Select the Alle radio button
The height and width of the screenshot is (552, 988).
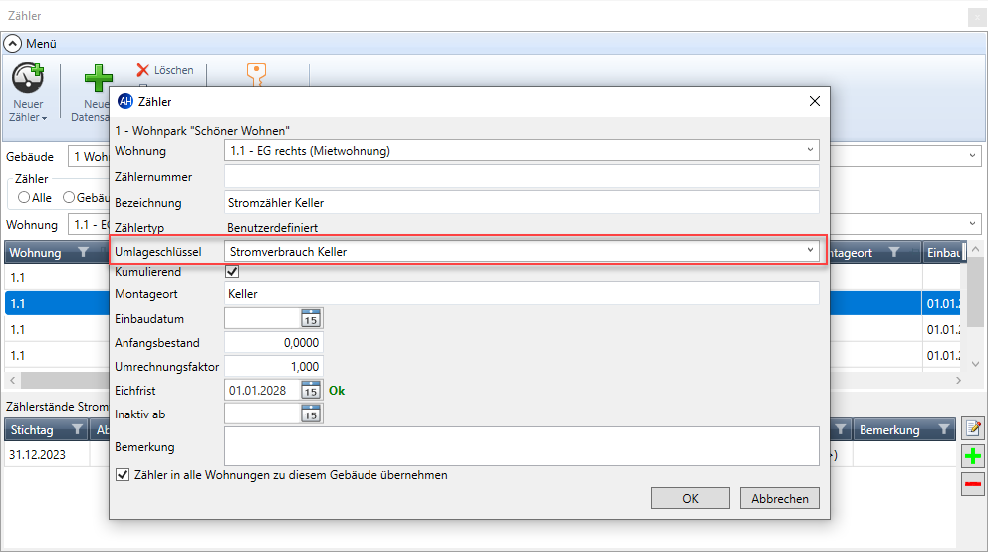[24, 198]
